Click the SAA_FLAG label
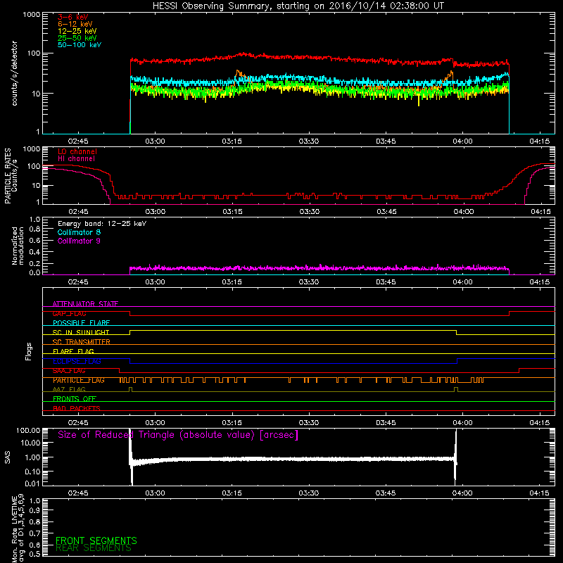 point(69,371)
